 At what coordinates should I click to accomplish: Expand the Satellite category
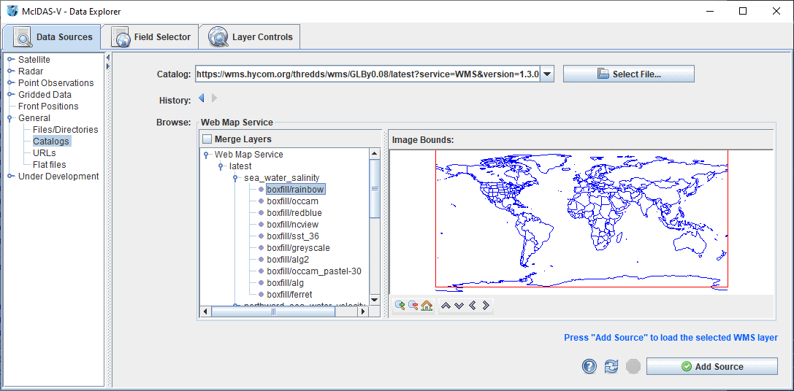tap(11, 60)
